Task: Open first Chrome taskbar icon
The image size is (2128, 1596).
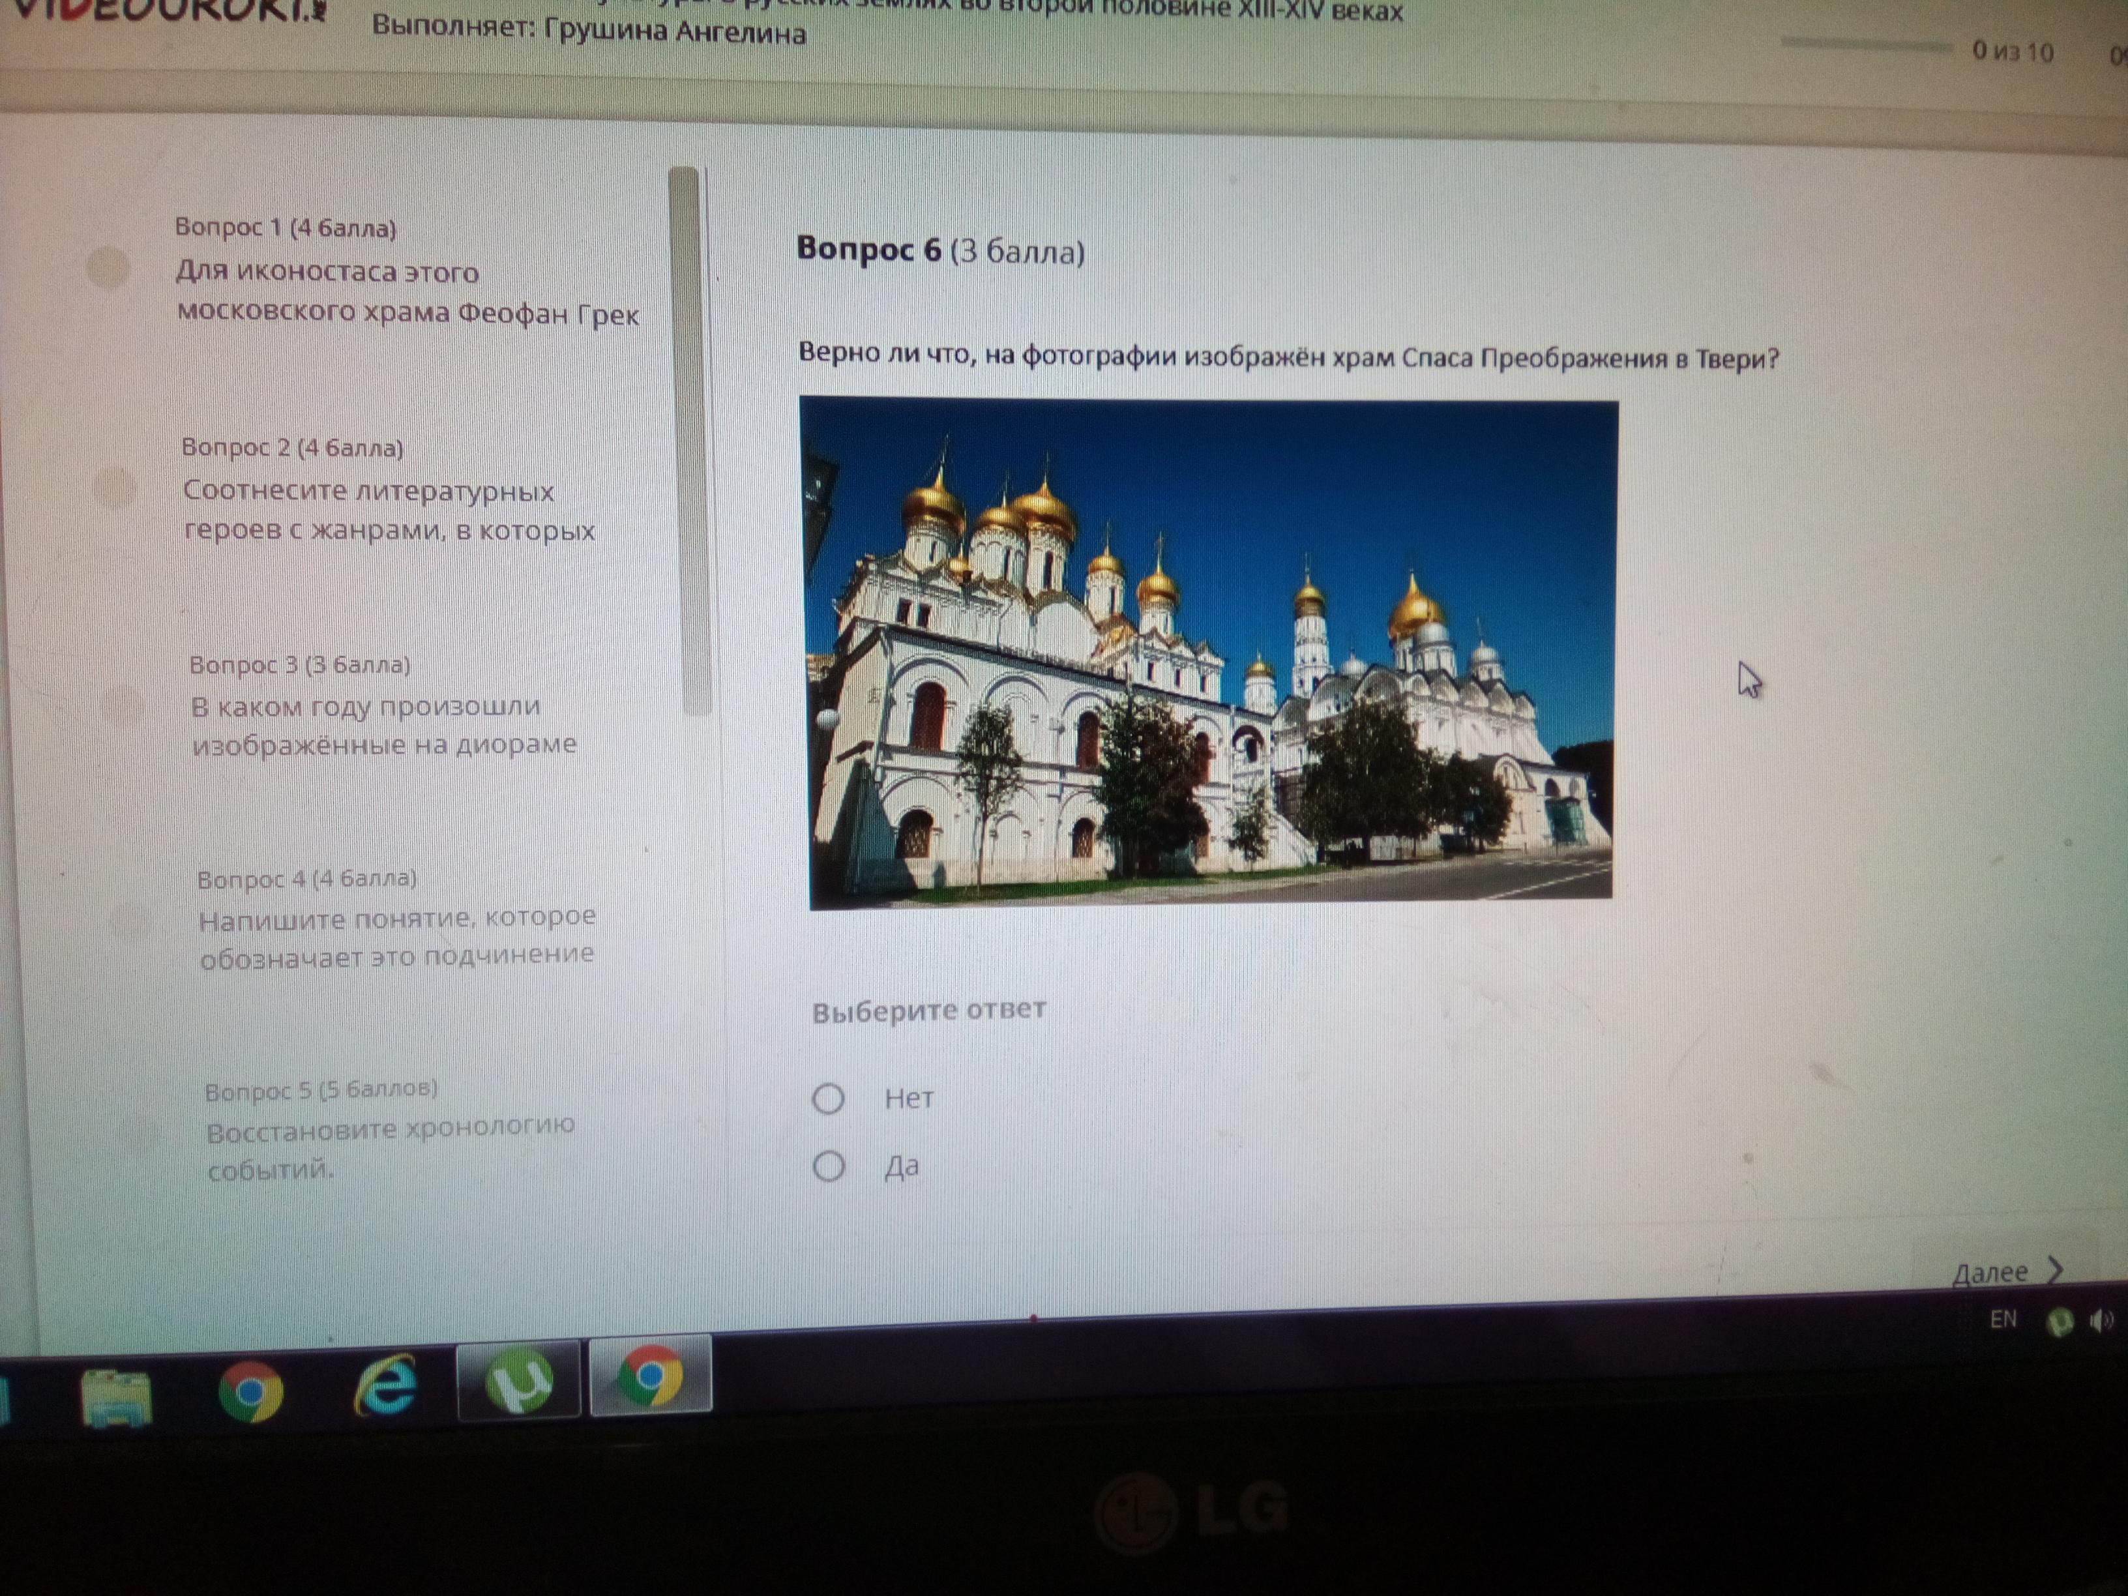Action: [x=250, y=1391]
